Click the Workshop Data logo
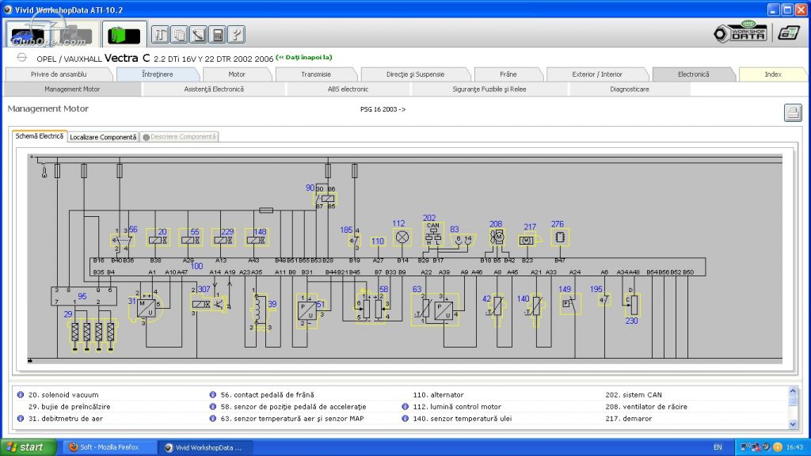This screenshot has width=811, height=456. pos(741,33)
